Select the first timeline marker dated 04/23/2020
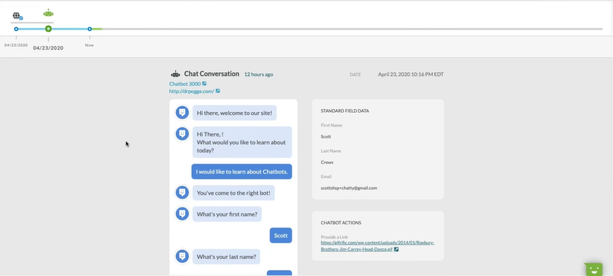Viewport: 613px width, 276px height. (x=16, y=29)
